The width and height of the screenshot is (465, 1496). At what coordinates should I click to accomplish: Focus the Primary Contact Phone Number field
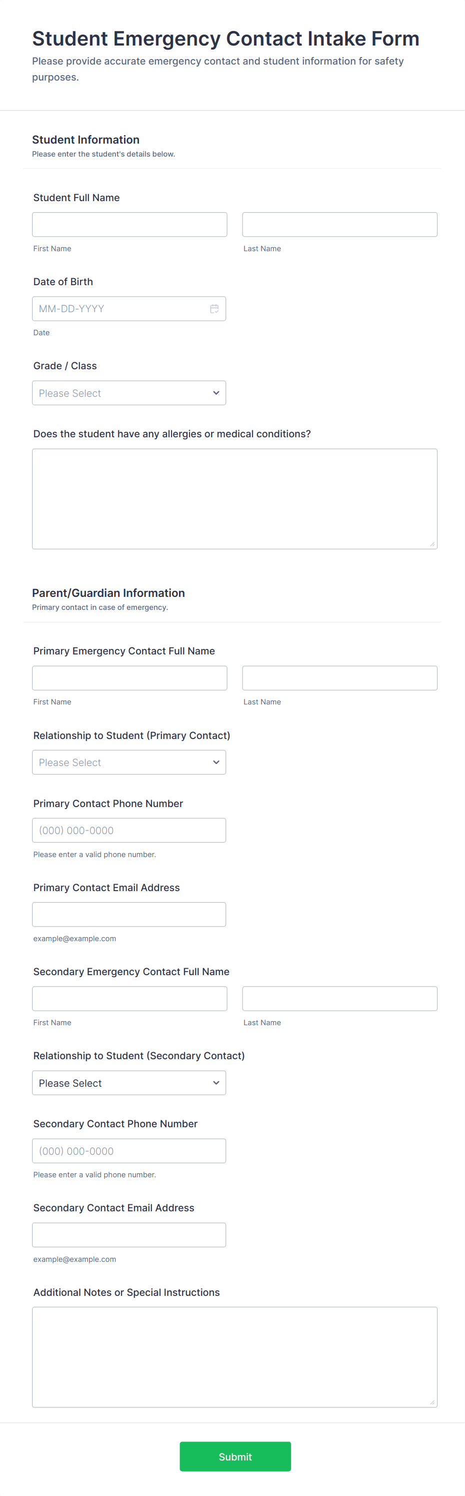[129, 830]
